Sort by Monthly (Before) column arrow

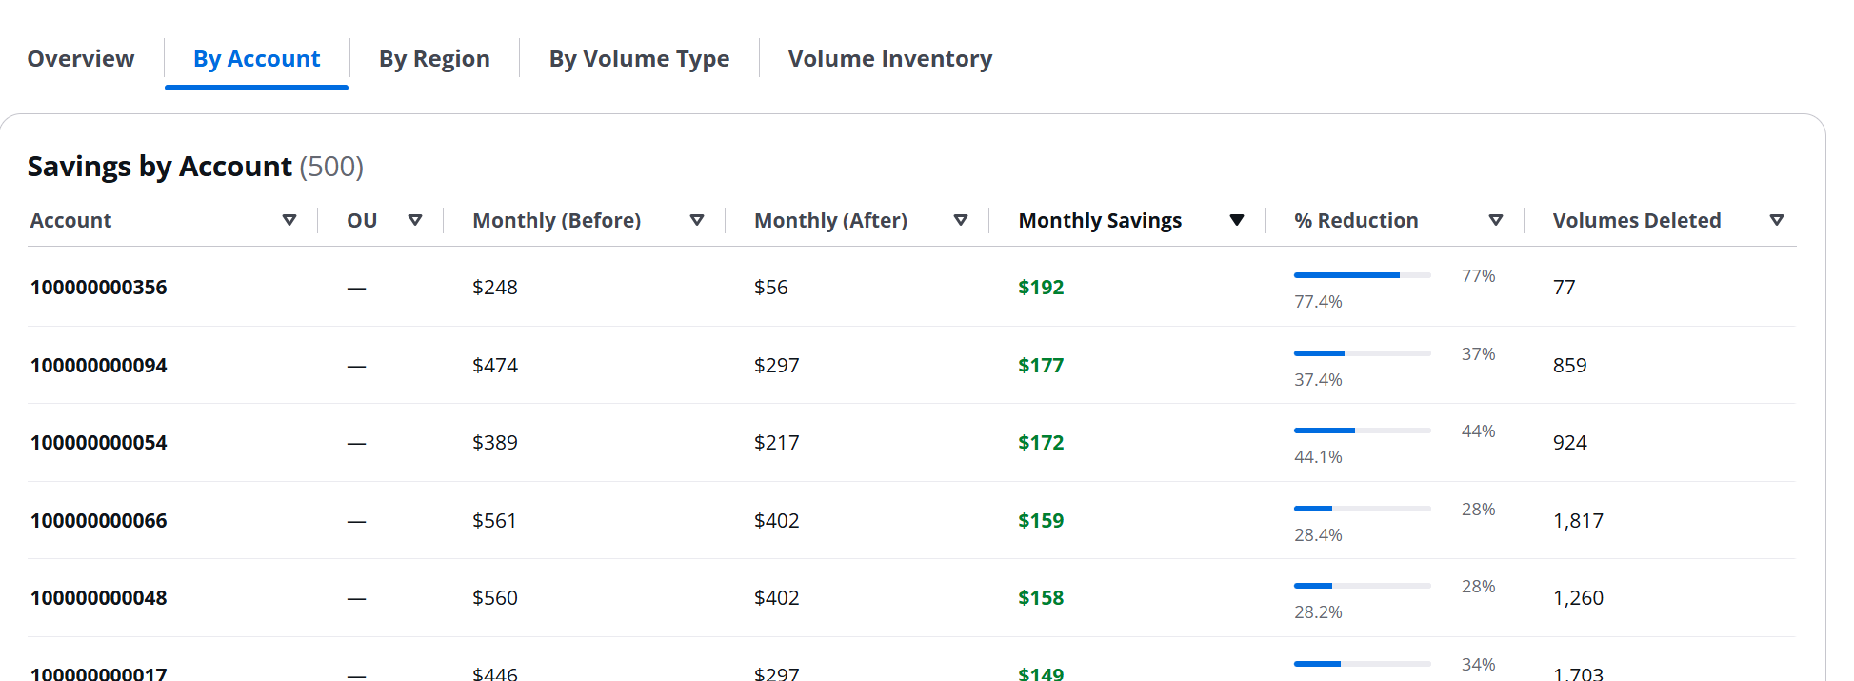[697, 220]
